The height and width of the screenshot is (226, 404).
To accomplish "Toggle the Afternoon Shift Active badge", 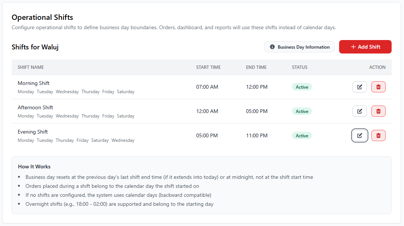I will [x=302, y=111].
